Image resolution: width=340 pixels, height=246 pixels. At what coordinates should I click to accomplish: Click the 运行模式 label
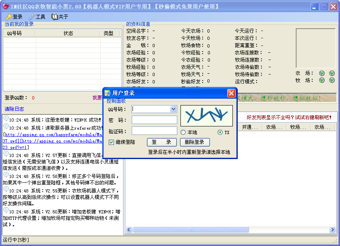tap(247, 82)
